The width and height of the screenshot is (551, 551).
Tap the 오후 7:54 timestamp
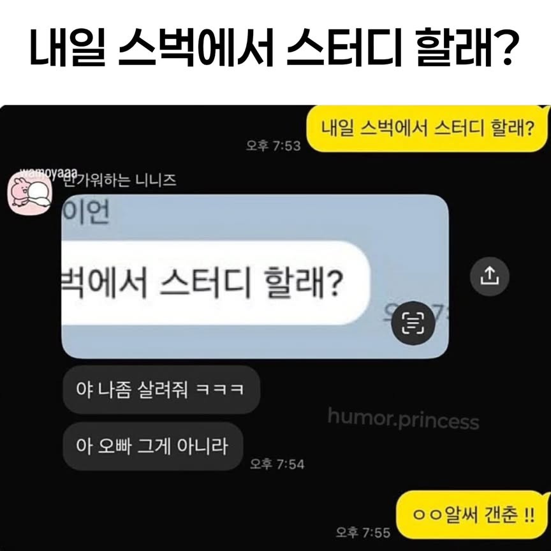[x=277, y=464]
